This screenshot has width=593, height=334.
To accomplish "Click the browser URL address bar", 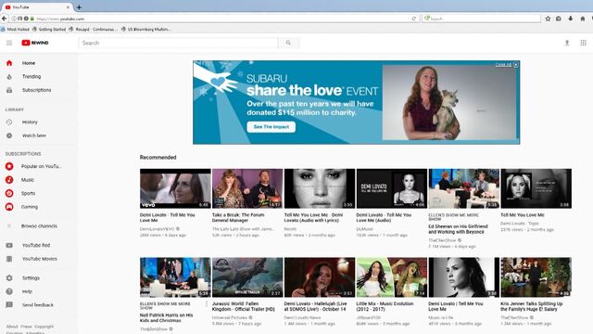I will pos(223,19).
